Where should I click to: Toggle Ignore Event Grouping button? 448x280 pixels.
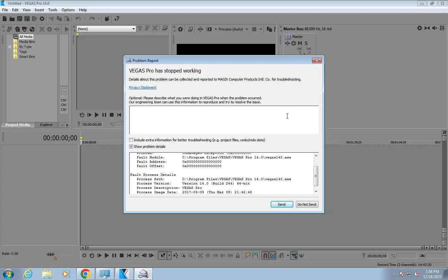pyautogui.click(x=301, y=256)
